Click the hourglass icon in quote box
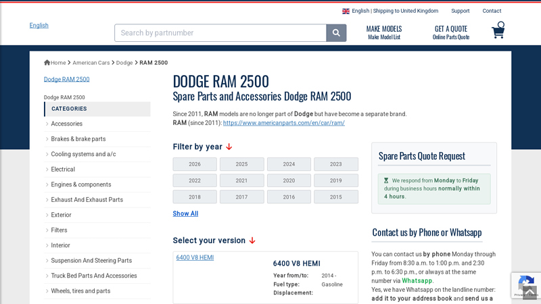Viewport: 541px width, 304px height. pyautogui.click(x=386, y=180)
